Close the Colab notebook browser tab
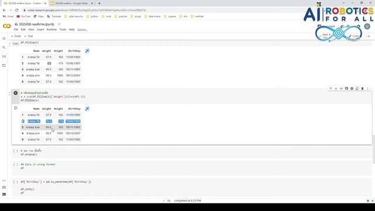 (x=45, y=4)
